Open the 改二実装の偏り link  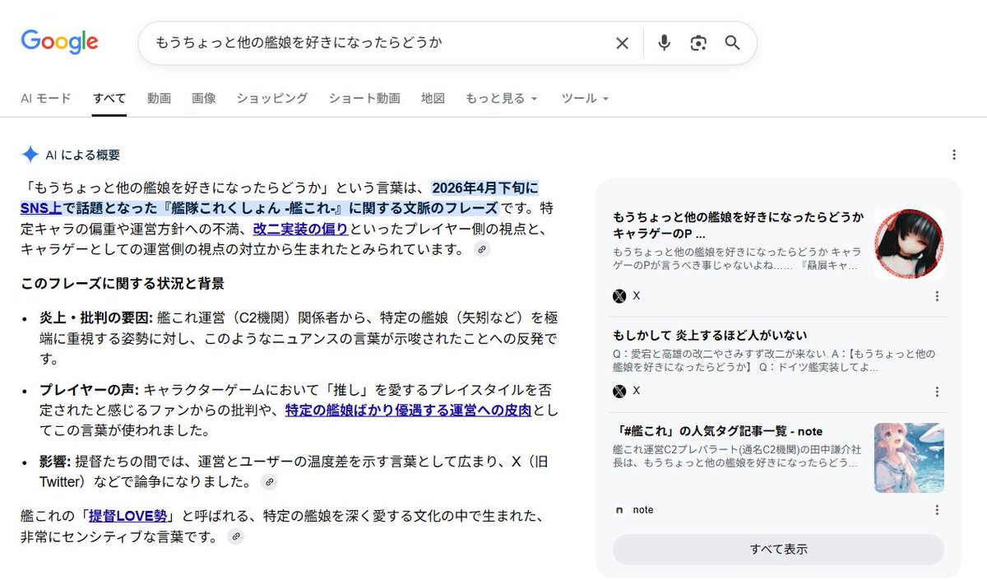click(300, 228)
